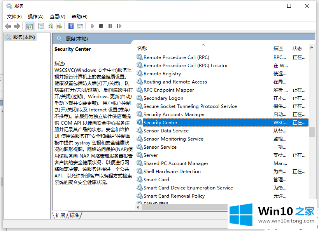Select Routing and Remote Access service

[x=222, y=82]
